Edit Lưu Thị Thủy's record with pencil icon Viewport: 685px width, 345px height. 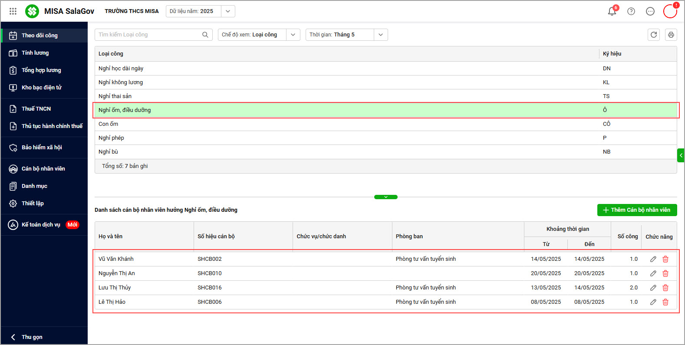coord(653,288)
